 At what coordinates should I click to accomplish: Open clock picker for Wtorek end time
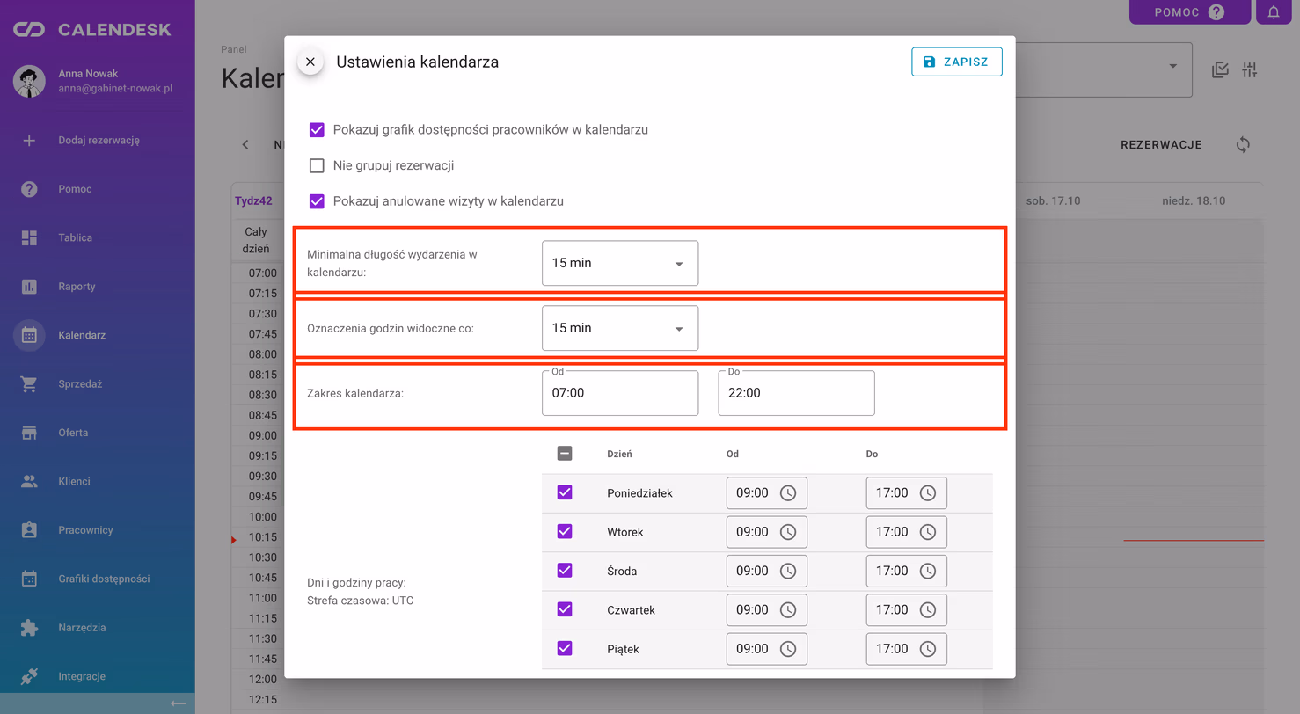928,532
